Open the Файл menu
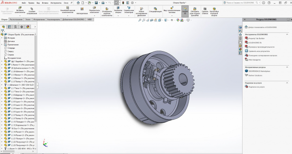 [x=24, y=3]
